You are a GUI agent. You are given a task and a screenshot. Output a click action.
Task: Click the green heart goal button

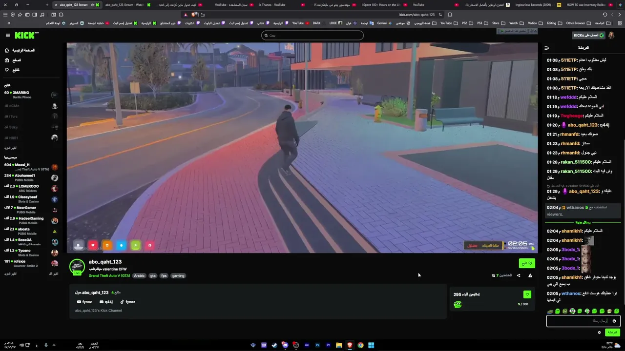coord(527,294)
